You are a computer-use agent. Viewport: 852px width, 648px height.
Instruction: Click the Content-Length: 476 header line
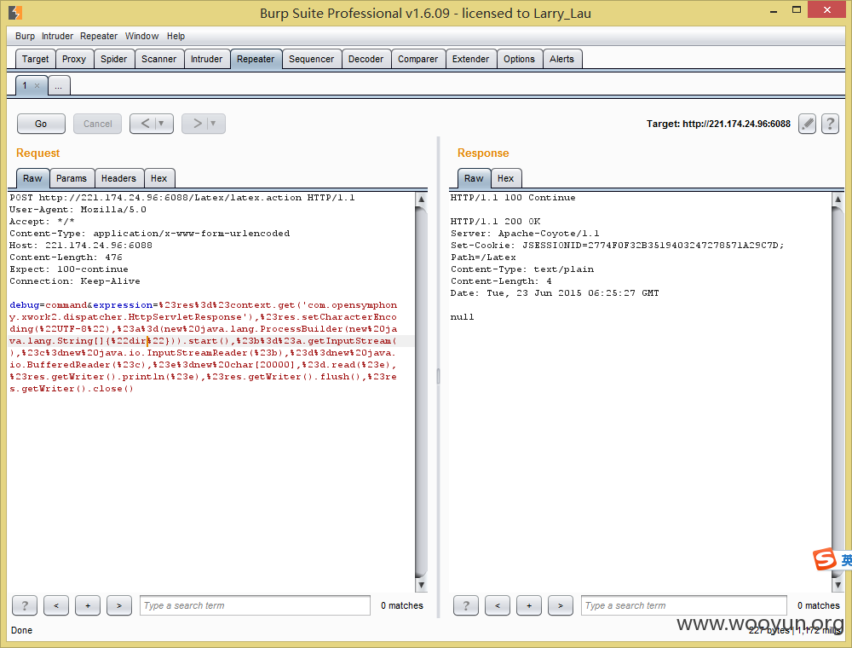point(66,257)
